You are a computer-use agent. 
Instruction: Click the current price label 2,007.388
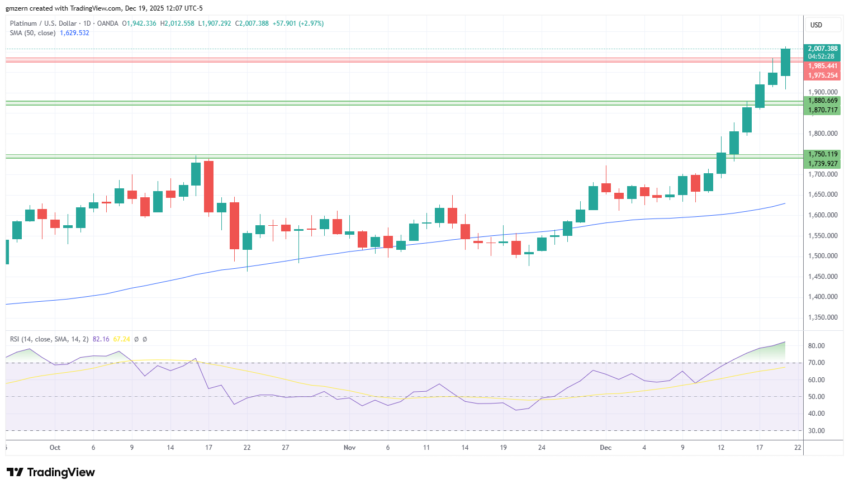pyautogui.click(x=822, y=49)
